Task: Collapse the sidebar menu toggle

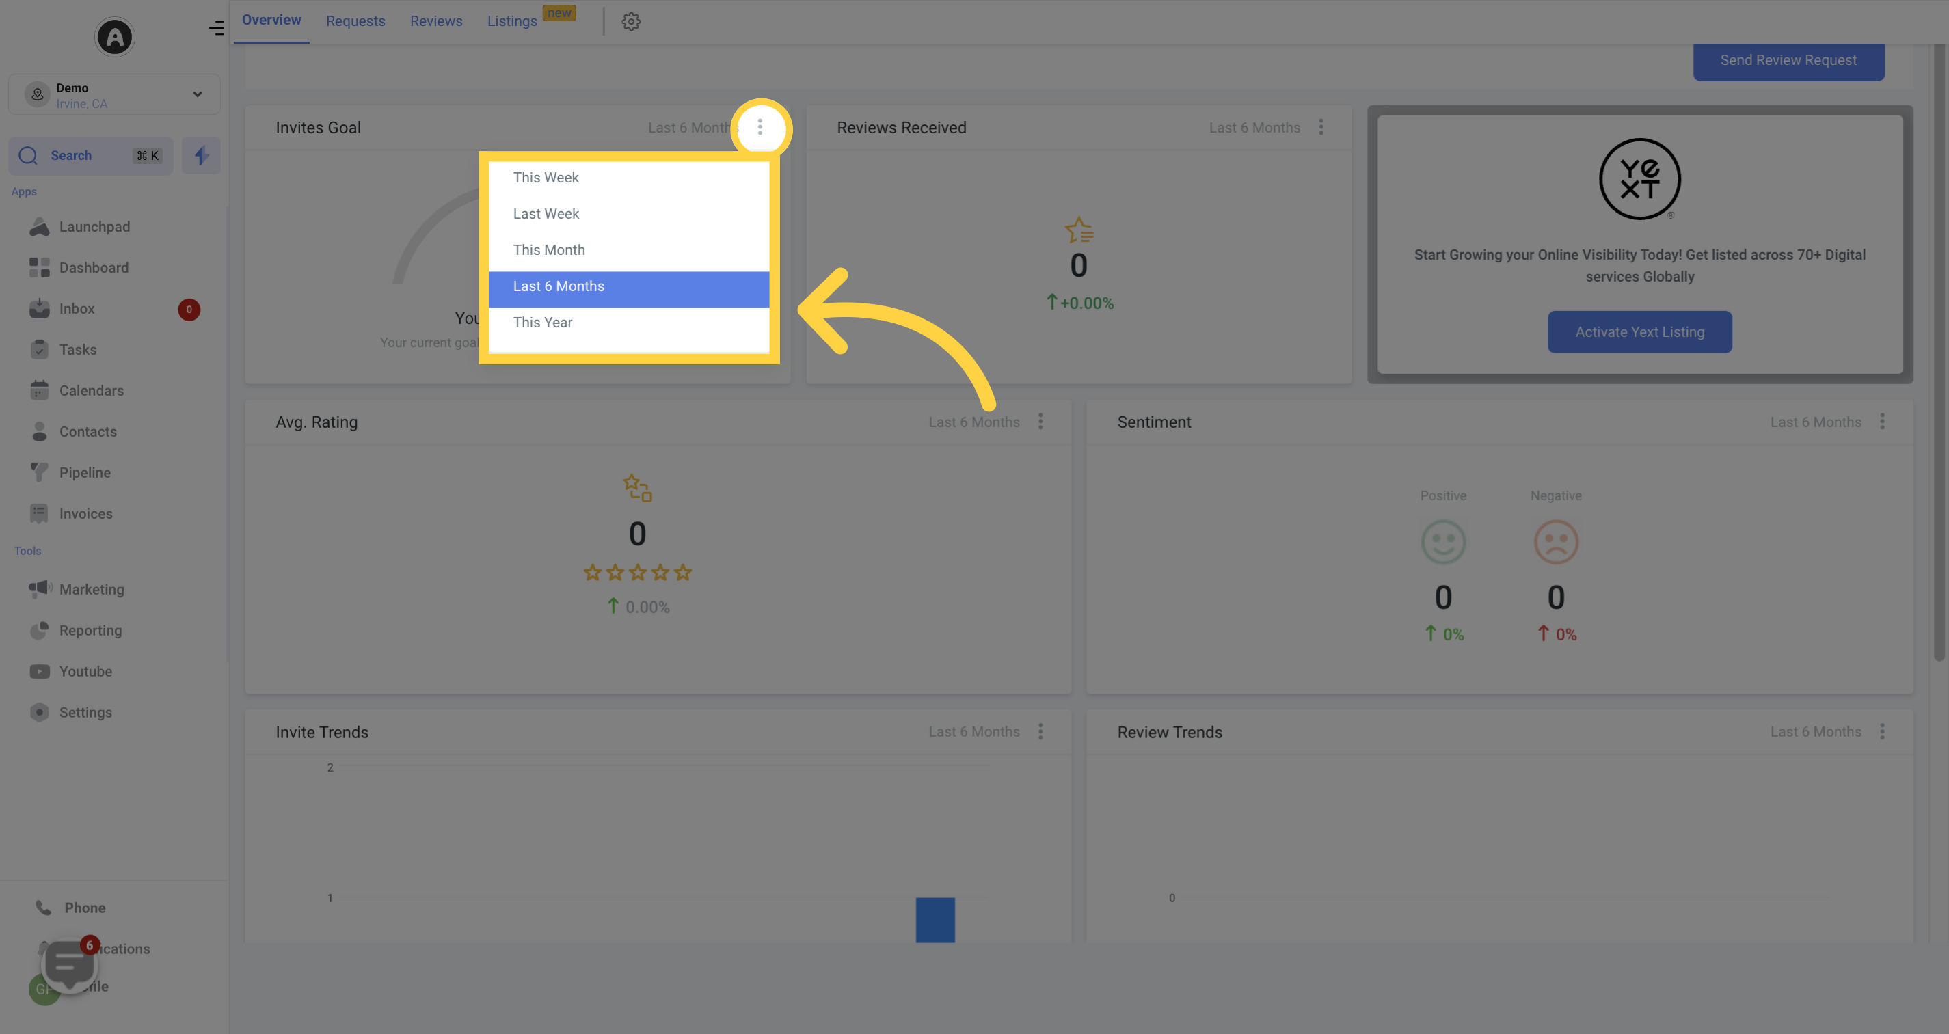Action: [217, 28]
